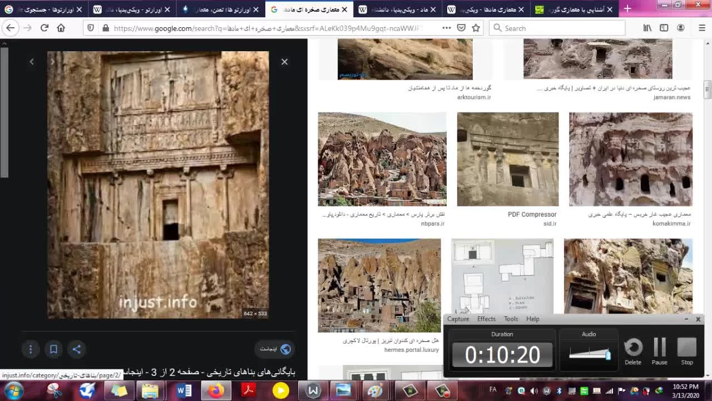Switch to اورارتوها - جستجوی tab
The height and width of the screenshot is (401, 712).
[42, 9]
